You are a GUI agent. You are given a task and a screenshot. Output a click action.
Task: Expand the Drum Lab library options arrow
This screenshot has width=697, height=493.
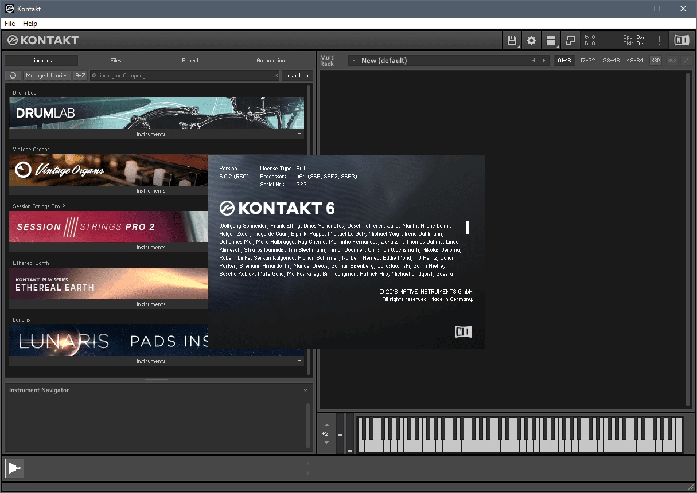tap(299, 134)
